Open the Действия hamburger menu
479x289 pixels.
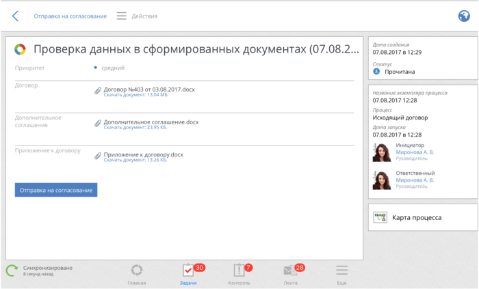tap(122, 16)
